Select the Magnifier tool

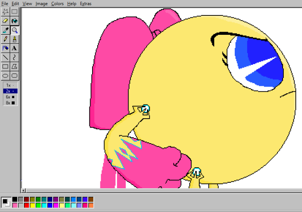(x=15, y=30)
